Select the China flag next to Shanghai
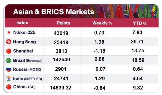Viewport: 162px width, 95px height. pos(9,51)
